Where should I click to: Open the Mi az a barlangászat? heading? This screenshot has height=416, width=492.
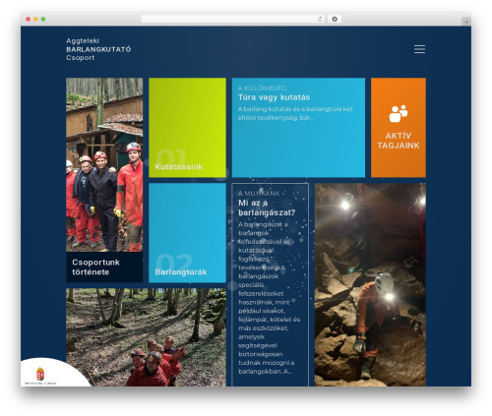267,208
